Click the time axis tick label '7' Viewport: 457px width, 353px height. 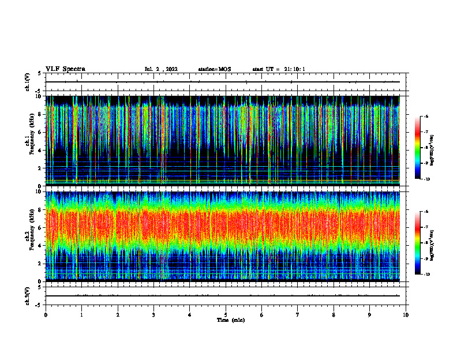coord(298,315)
